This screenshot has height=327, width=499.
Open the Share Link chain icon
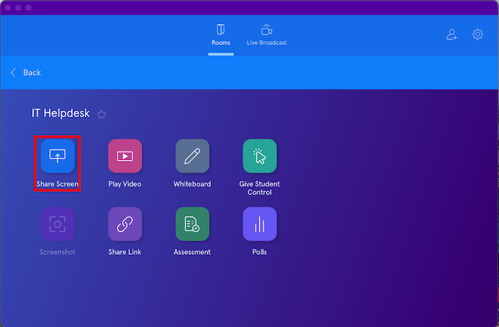(125, 224)
